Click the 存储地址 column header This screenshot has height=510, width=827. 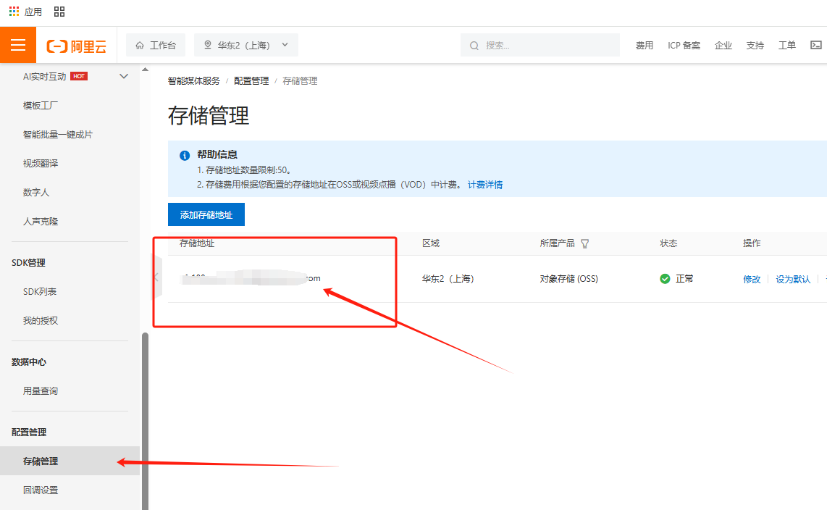(197, 243)
